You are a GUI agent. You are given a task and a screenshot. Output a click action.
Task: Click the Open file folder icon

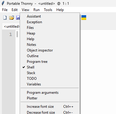coord(12,18)
